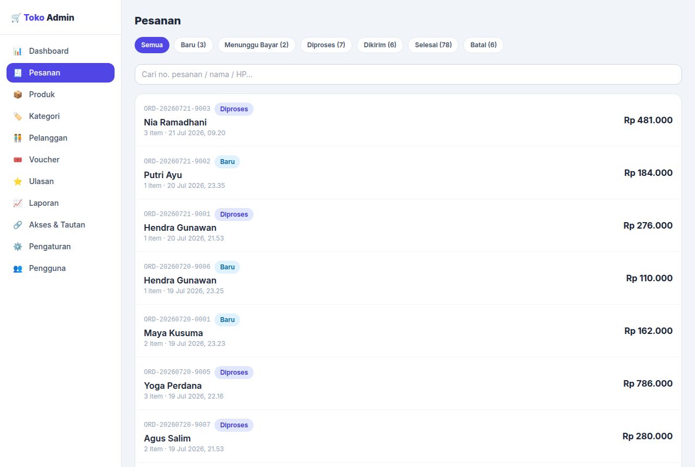
Task: Click the Produk box icon
Action: pos(18,94)
